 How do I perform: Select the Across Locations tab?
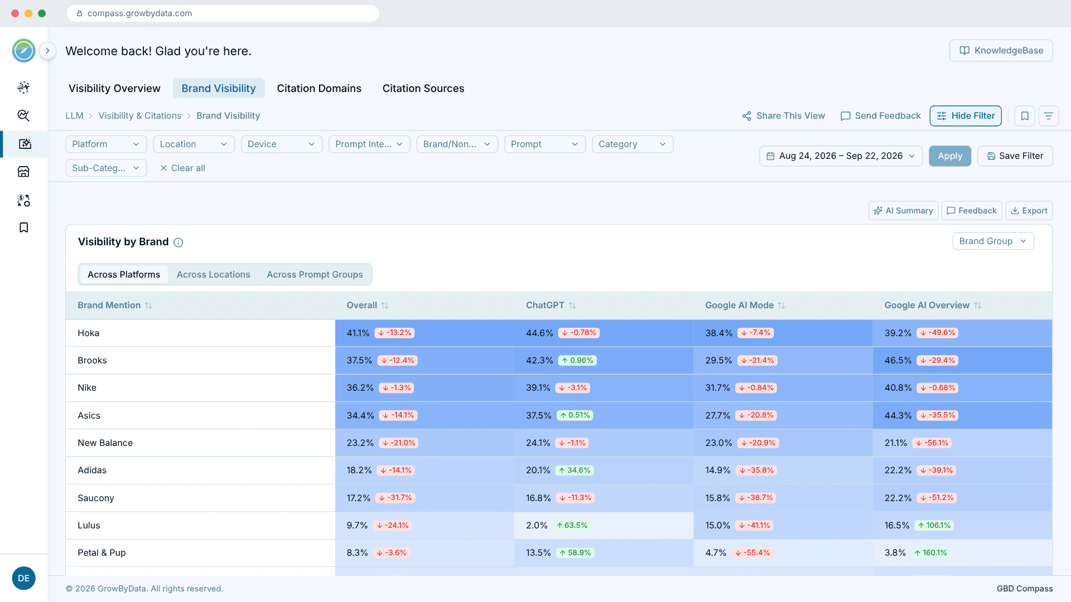point(214,275)
